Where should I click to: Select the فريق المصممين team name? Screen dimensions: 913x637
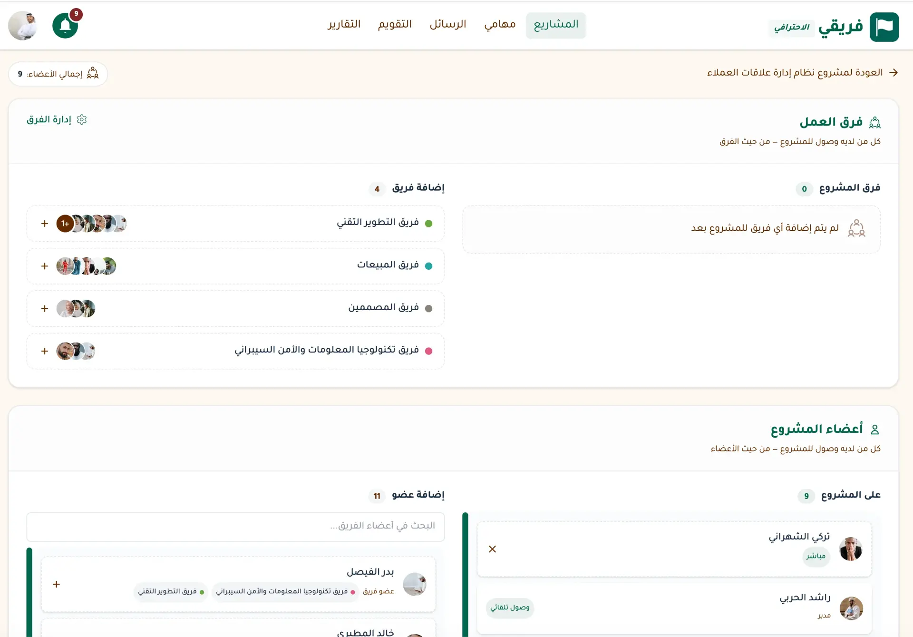(x=383, y=307)
